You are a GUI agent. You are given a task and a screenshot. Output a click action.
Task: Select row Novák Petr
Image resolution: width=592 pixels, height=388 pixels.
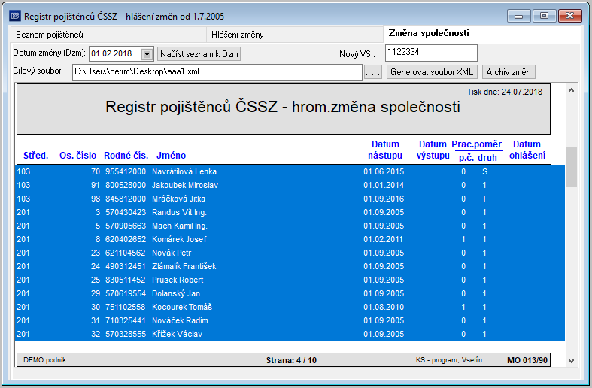[290, 253]
